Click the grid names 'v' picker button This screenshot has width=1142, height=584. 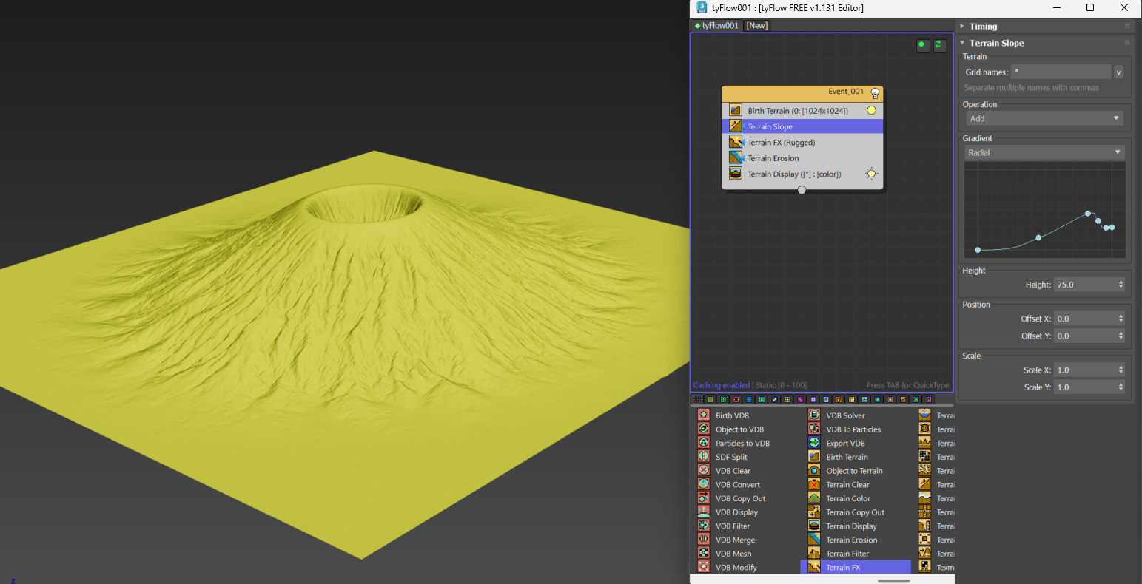point(1118,72)
